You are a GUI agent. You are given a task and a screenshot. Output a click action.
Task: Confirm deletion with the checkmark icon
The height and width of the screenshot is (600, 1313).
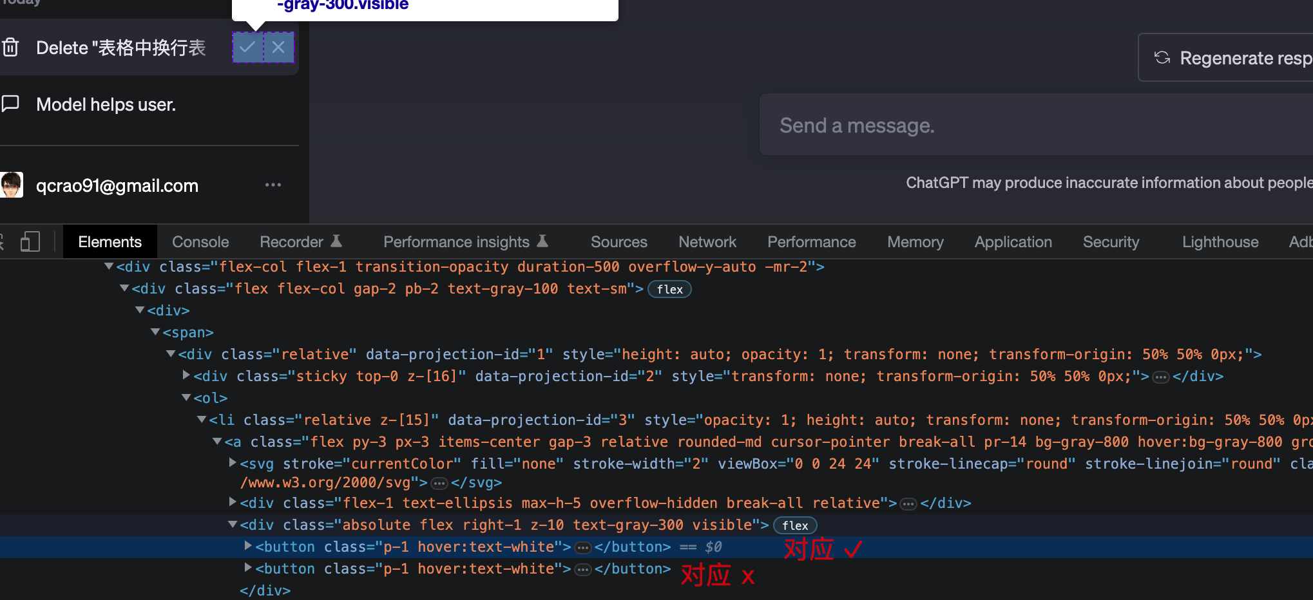coord(247,47)
